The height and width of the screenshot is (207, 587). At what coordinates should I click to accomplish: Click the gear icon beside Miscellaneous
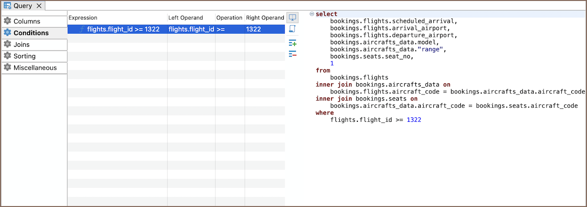pos(7,68)
